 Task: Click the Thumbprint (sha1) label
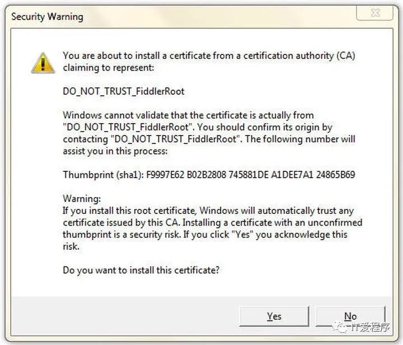point(104,175)
